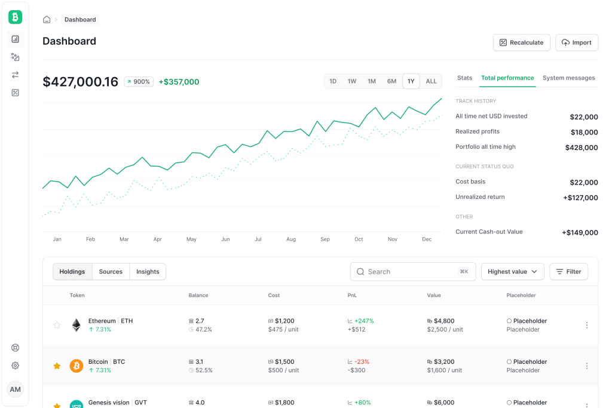This screenshot has width=612, height=408.
Task: Click the Recalculate button
Action: 521,42
